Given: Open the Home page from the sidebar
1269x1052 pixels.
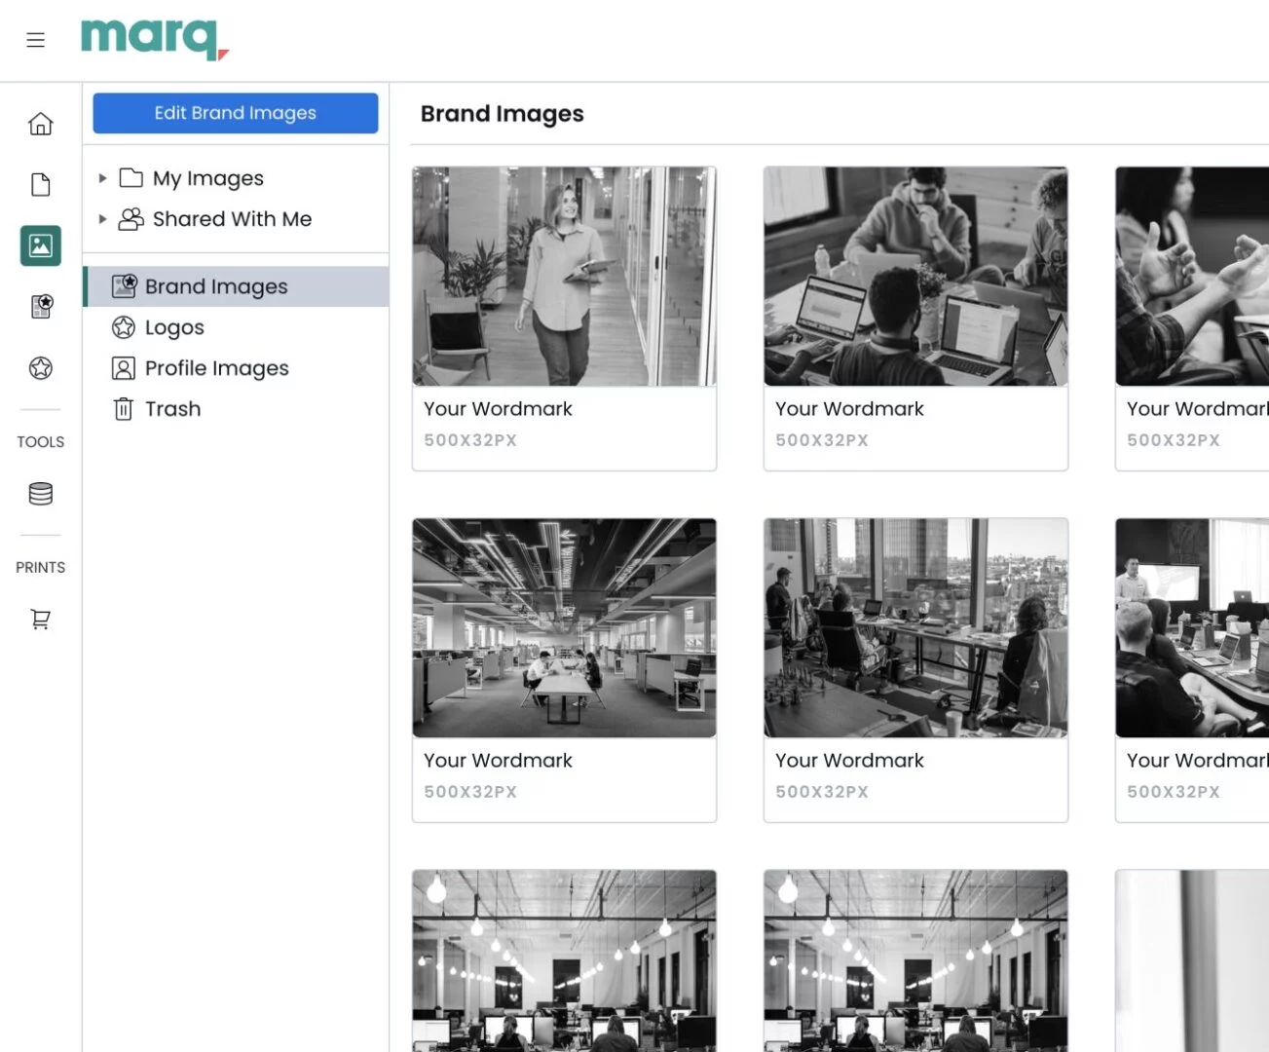Looking at the screenshot, I should 40,123.
